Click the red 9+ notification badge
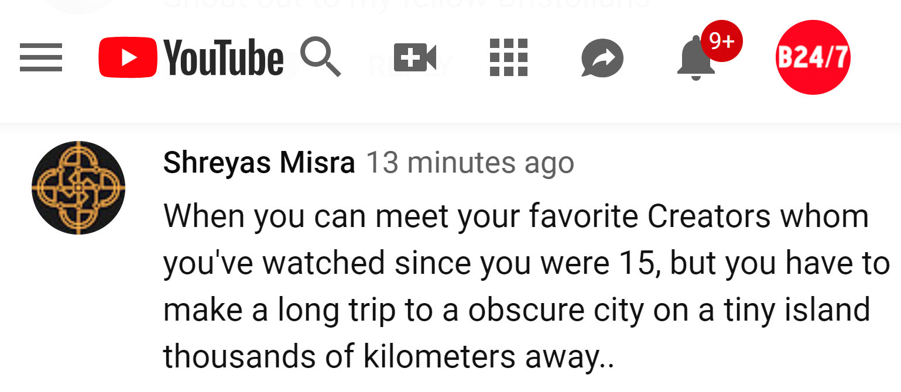 click(x=721, y=41)
